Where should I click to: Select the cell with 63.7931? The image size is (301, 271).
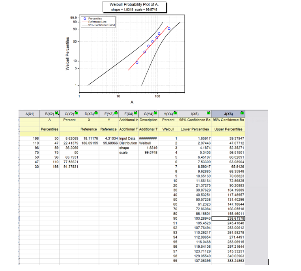click(x=69, y=157)
